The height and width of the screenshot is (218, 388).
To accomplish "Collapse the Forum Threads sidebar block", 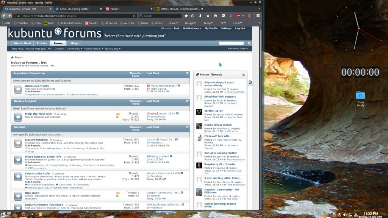I will (x=244, y=75).
